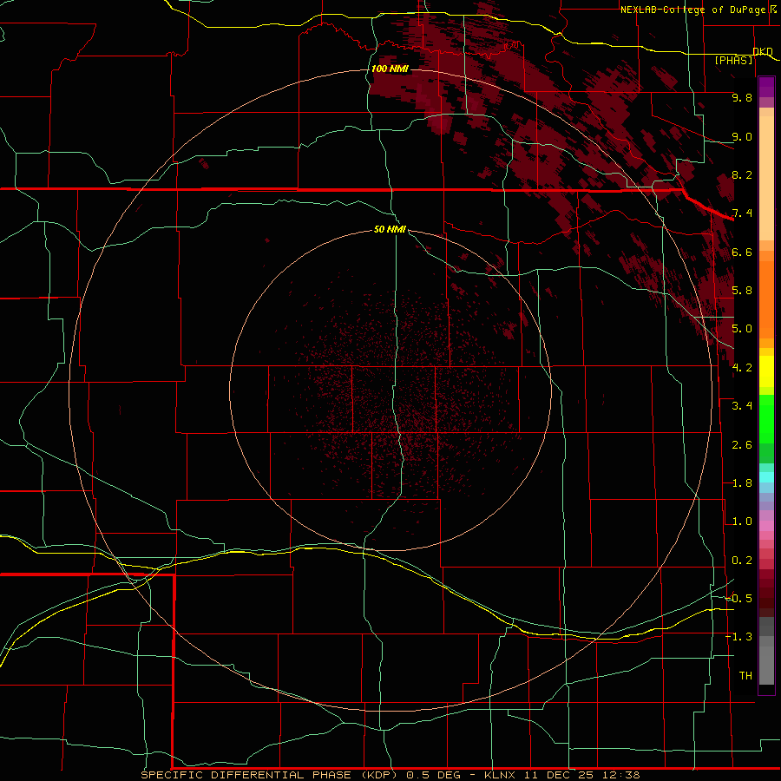This screenshot has height=781, width=781.
Task: Click the 100 NMI range ring label
Action: pos(390,69)
